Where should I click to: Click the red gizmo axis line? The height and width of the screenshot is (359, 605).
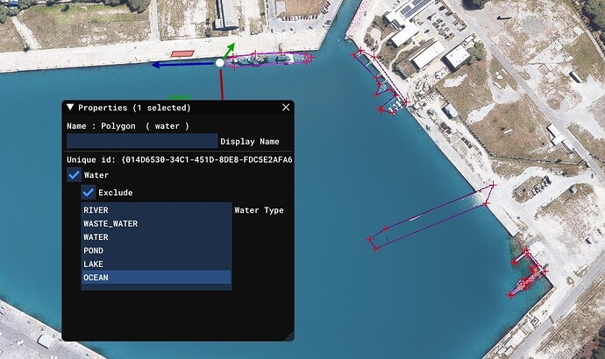pyautogui.click(x=222, y=83)
